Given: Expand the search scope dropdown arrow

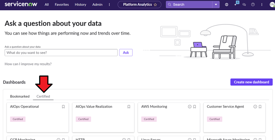Looking at the screenshot, I should [216, 5].
